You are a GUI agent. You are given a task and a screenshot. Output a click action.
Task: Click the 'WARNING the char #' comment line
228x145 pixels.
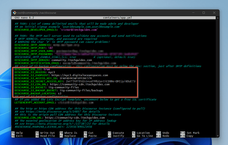pyautogui.click(x=62, y=42)
